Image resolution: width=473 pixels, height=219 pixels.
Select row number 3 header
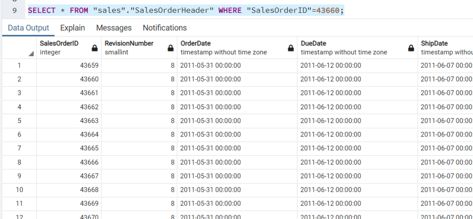19,93
